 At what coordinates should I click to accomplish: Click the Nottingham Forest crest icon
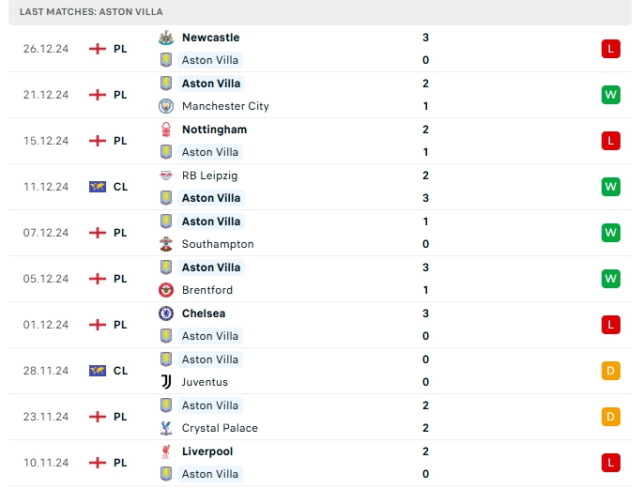[166, 130]
